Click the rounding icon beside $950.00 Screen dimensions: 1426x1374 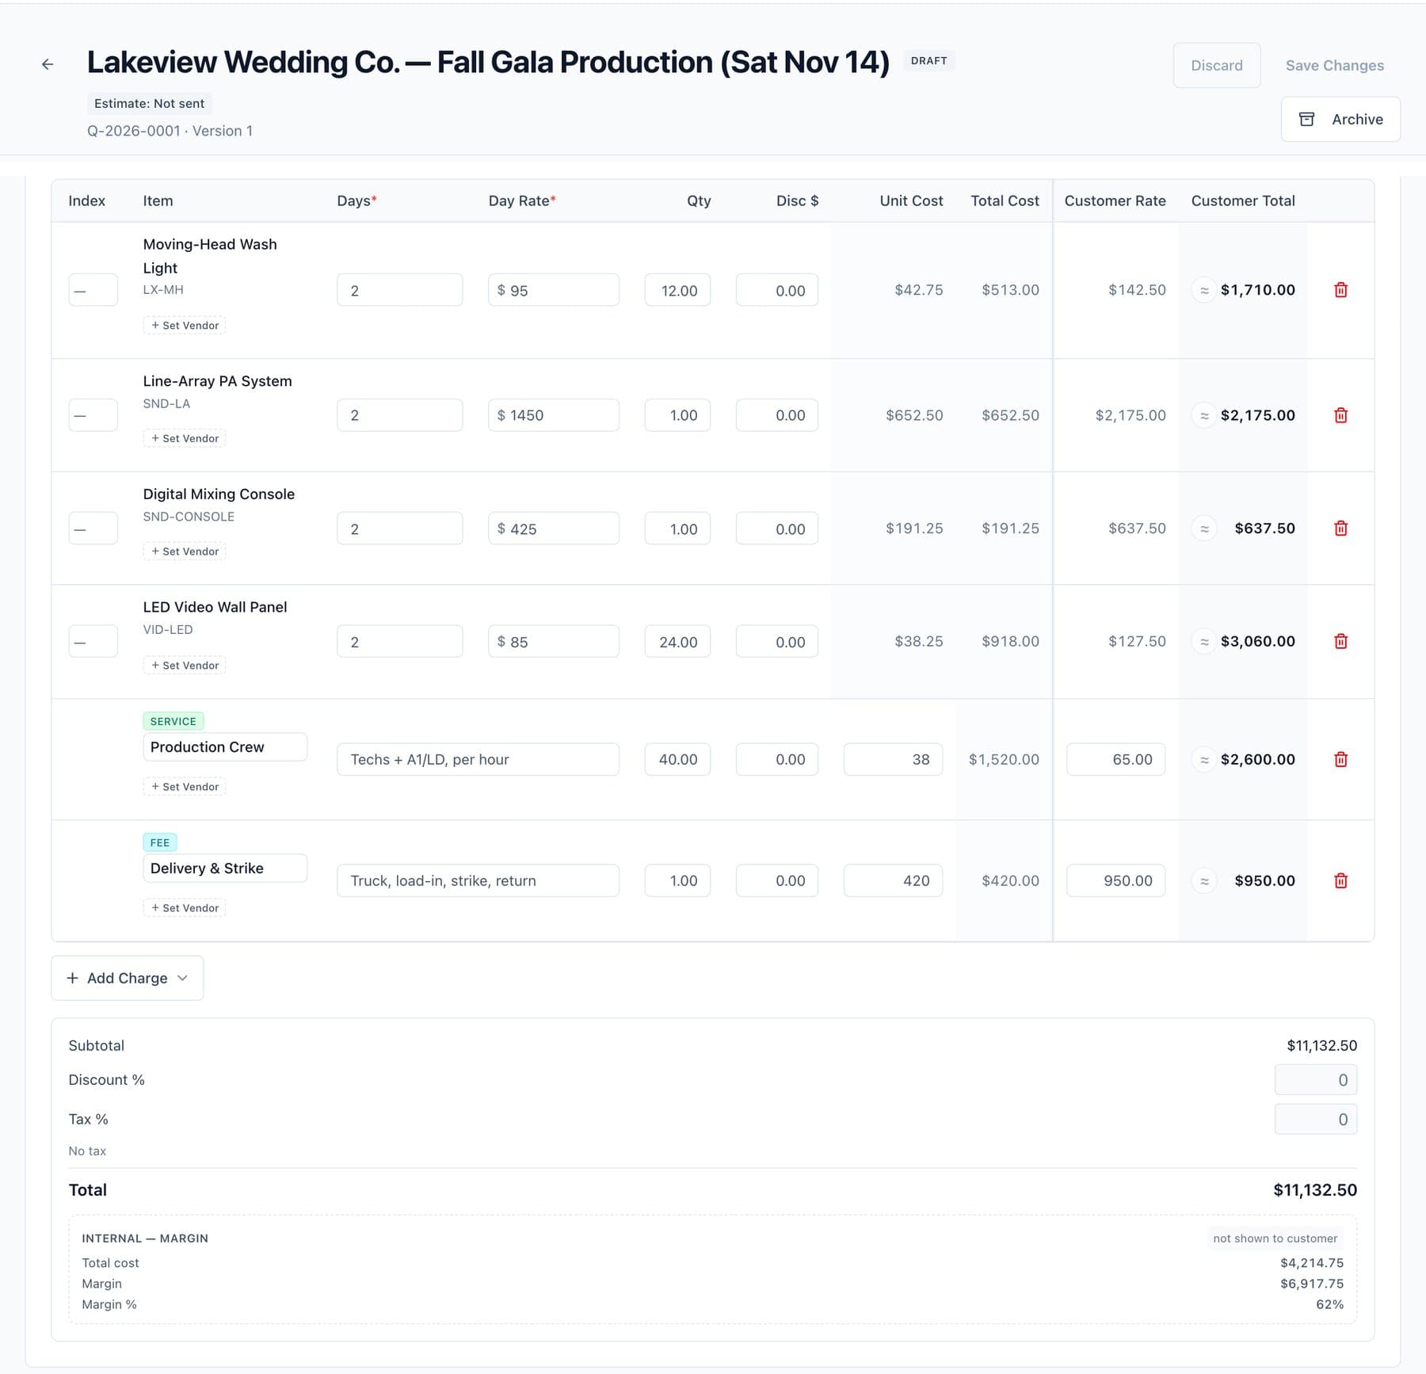point(1204,880)
